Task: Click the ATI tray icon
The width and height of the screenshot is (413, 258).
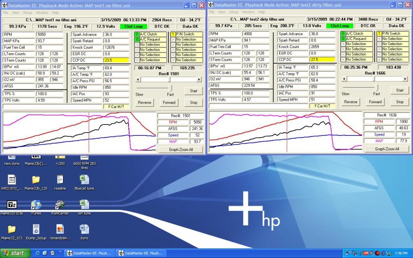Action: tap(366, 253)
